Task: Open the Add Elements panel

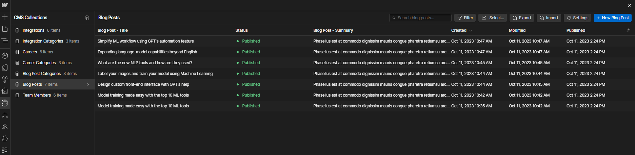Action: [x=5, y=17]
